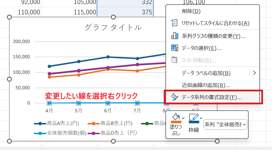
Task: Click the Outline pen icon
Action: (193, 117)
